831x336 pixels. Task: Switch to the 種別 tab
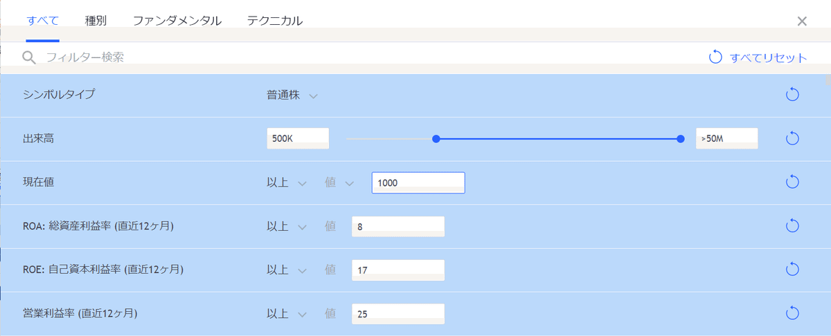pyautogui.click(x=96, y=21)
